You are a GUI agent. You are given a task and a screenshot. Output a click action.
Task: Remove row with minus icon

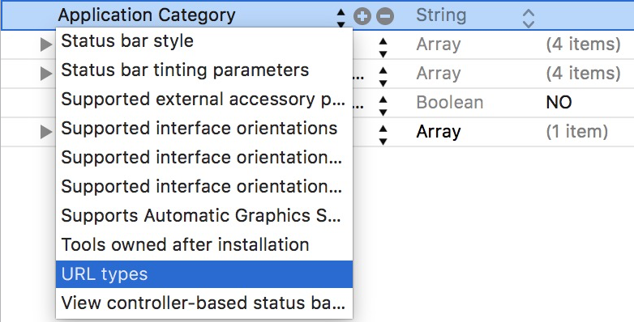click(x=385, y=16)
